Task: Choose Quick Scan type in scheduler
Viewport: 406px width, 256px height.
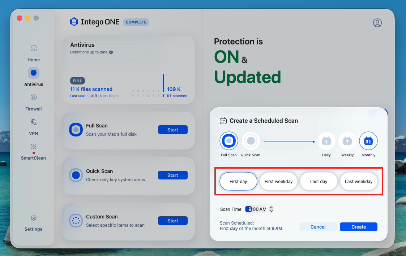Action: pyautogui.click(x=251, y=141)
